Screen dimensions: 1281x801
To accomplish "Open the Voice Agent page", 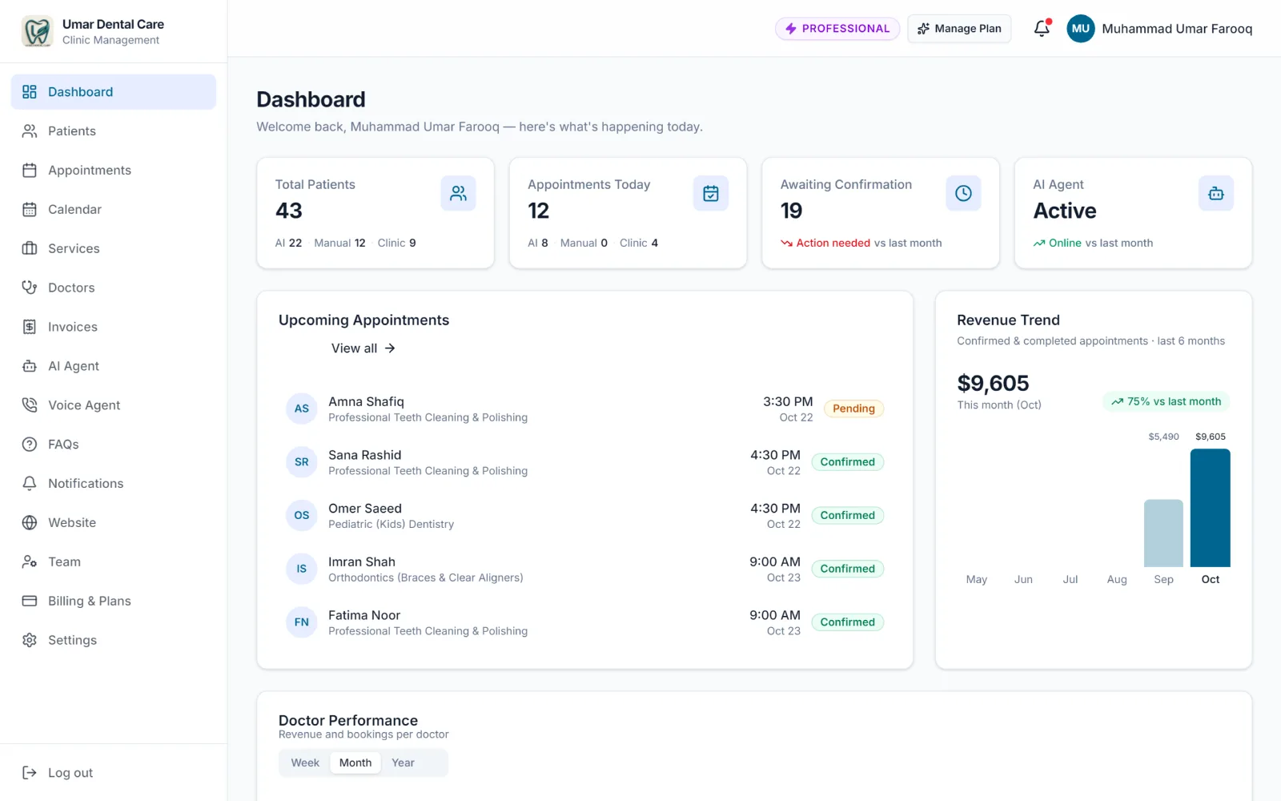I will tap(114, 405).
